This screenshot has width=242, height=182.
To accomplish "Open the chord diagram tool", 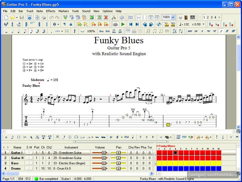I will [178, 137].
